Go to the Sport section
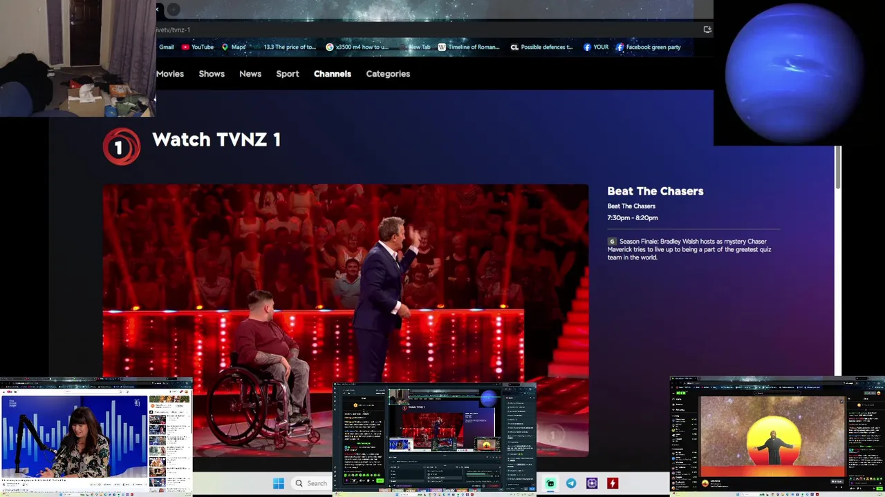 coord(288,74)
